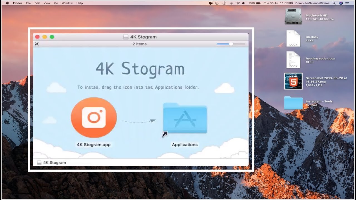This screenshot has width=356, height=200.
Task: Open the Instagram - Tools folder
Action: 293,102
